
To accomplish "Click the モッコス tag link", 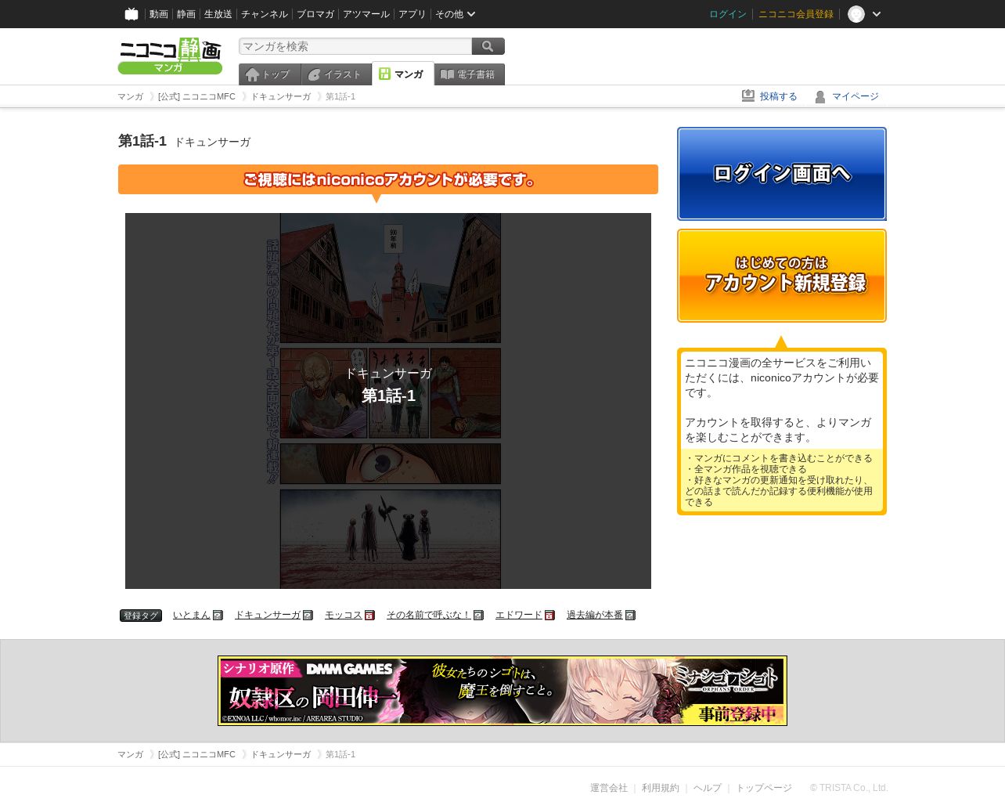I will 344,616.
